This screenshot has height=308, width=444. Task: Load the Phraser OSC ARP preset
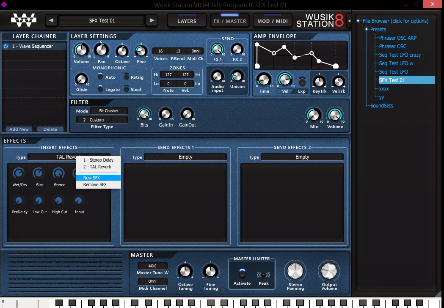[x=397, y=38]
